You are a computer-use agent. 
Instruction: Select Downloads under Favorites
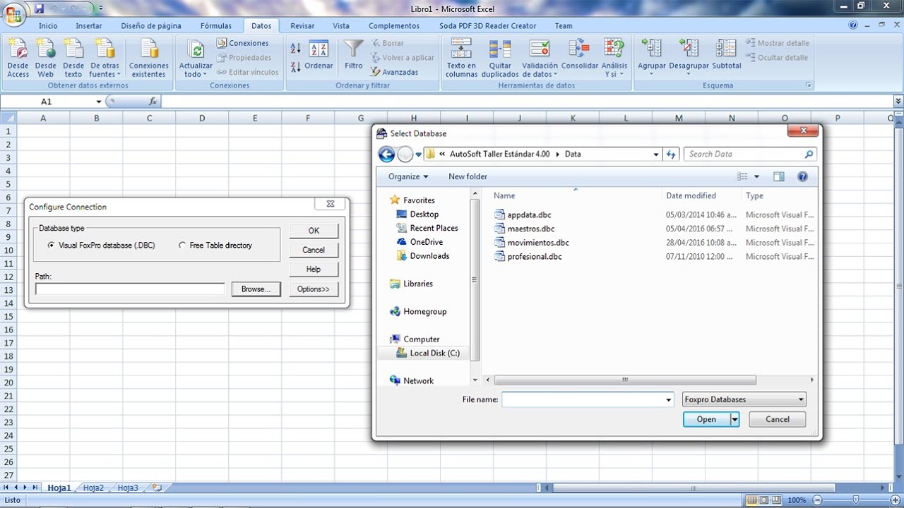coord(429,256)
